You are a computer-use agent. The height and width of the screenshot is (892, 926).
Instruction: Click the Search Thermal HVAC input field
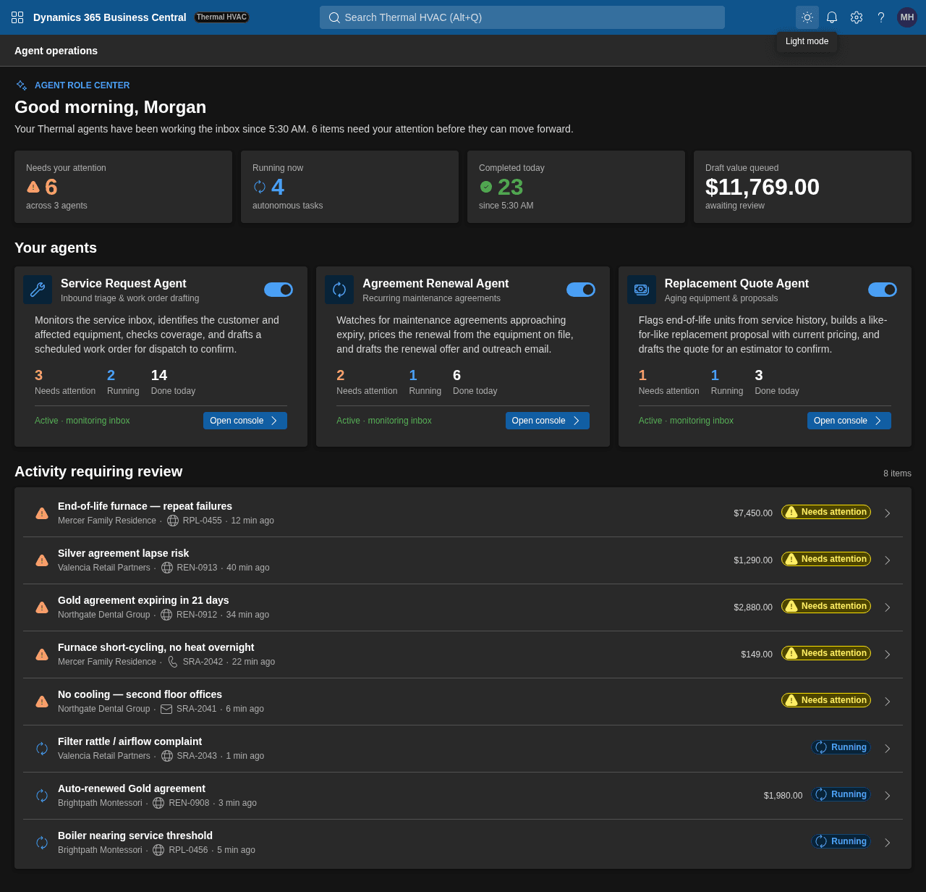click(522, 17)
